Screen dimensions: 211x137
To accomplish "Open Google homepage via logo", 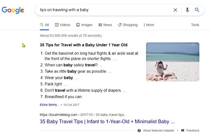I will tap(13, 10).
